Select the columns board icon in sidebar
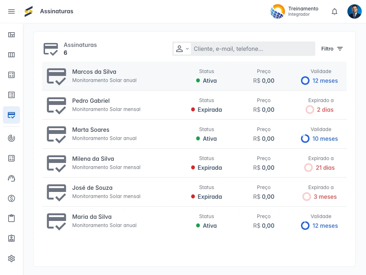 coord(11,55)
